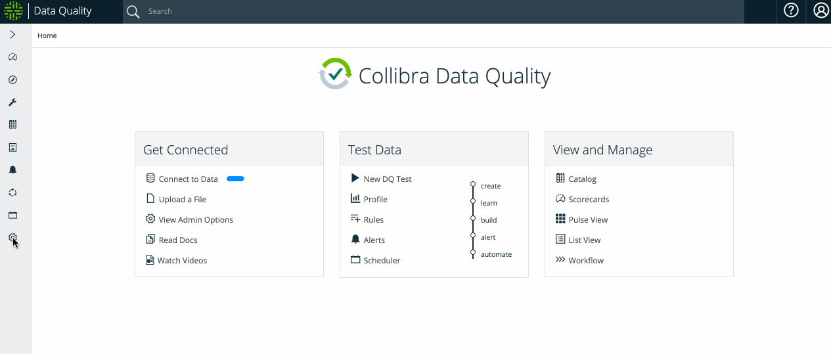Open View Admin Options
The height and width of the screenshot is (354, 831).
(196, 220)
